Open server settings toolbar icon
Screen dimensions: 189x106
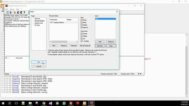(x=15, y=12)
